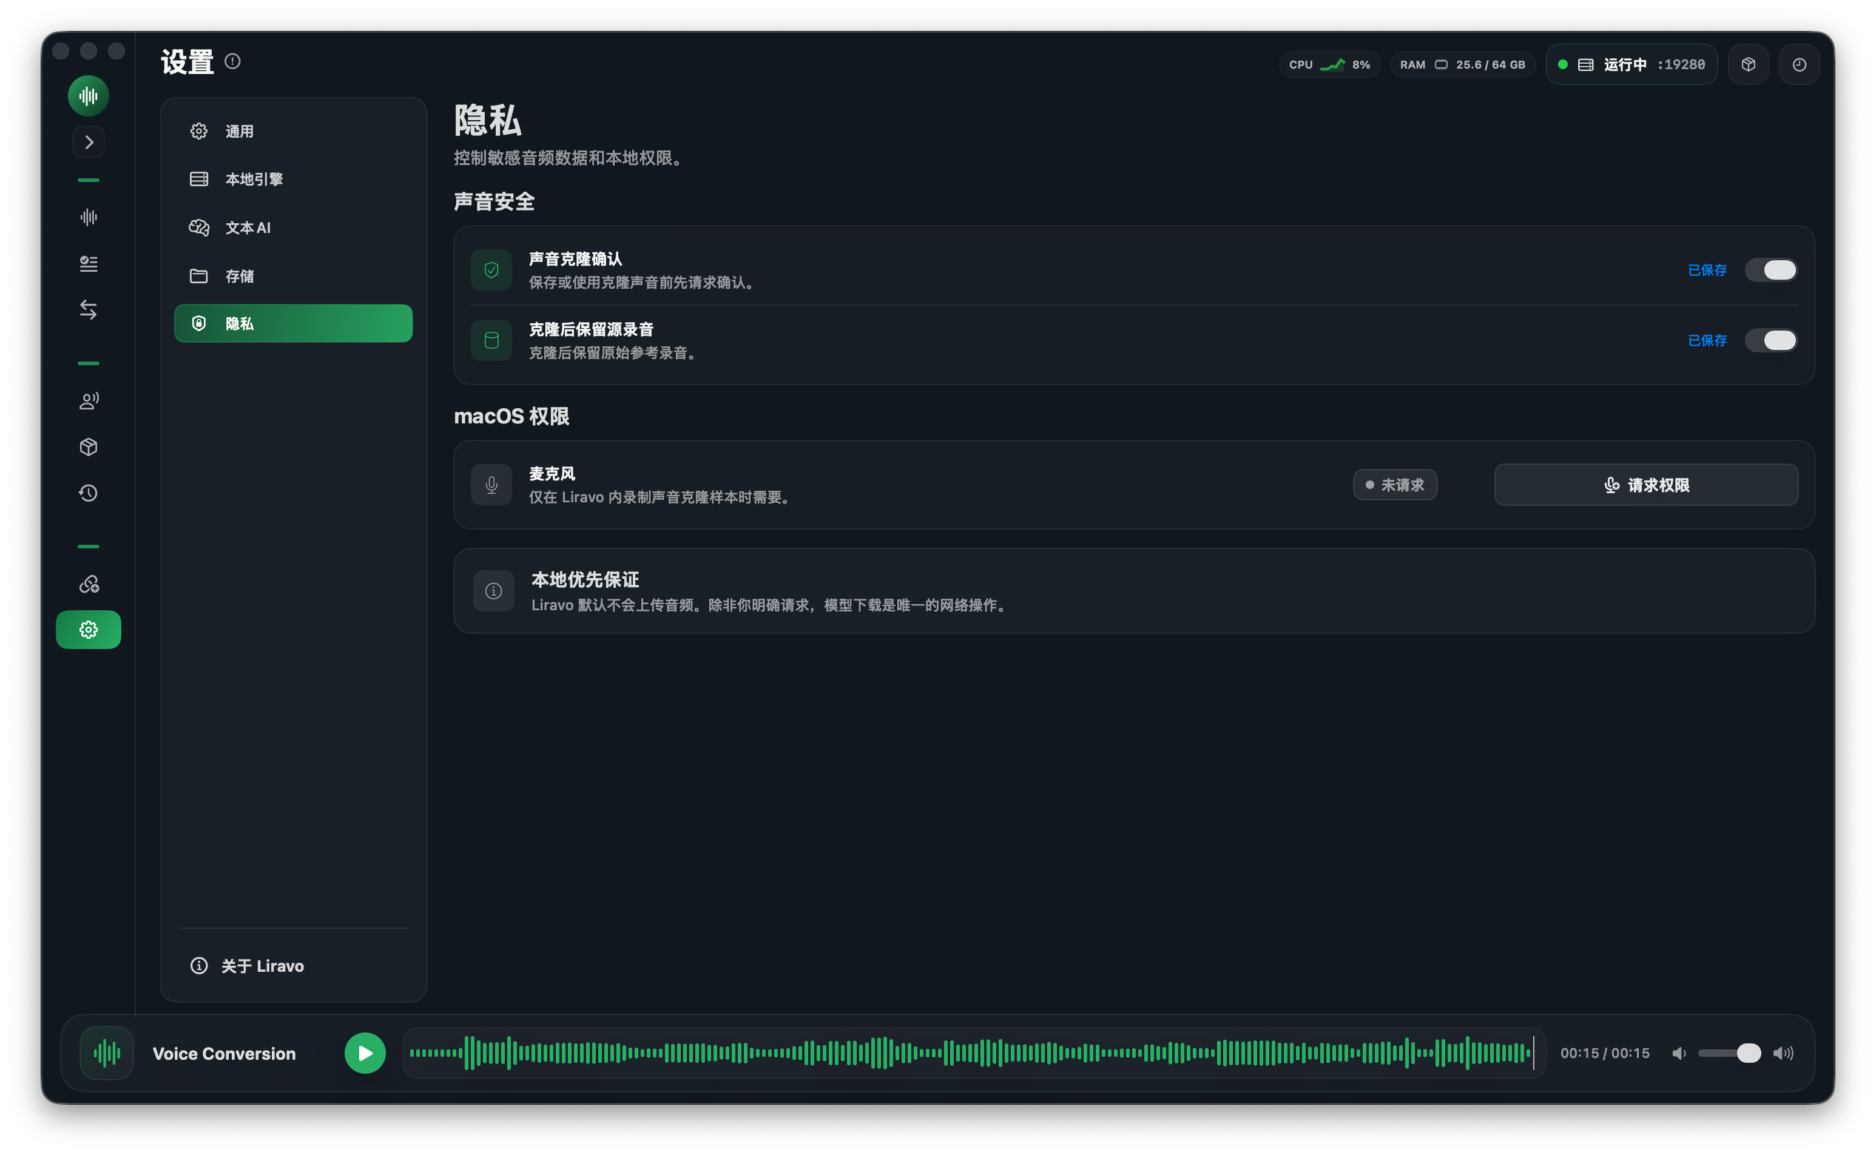Screen dimensions: 1876x1155
Task: Open the 本地引擎 settings tab
Action: point(293,179)
